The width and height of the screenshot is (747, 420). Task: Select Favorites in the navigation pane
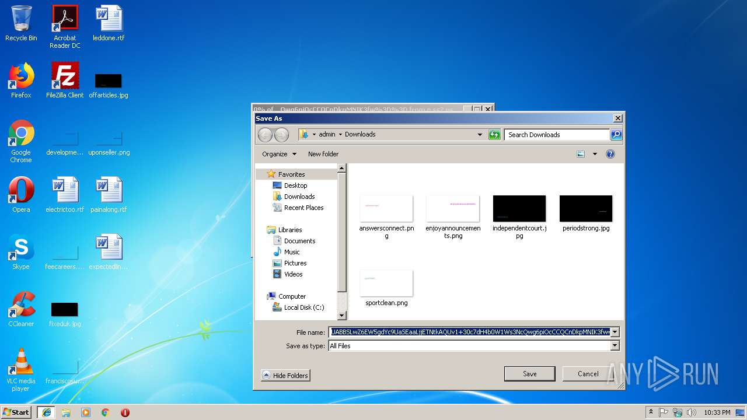tap(291, 174)
